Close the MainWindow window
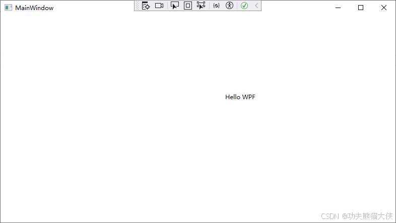The height and width of the screenshot is (223, 396). pyautogui.click(x=383, y=8)
